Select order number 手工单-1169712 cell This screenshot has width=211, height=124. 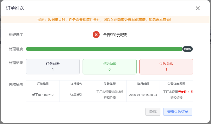43,95
